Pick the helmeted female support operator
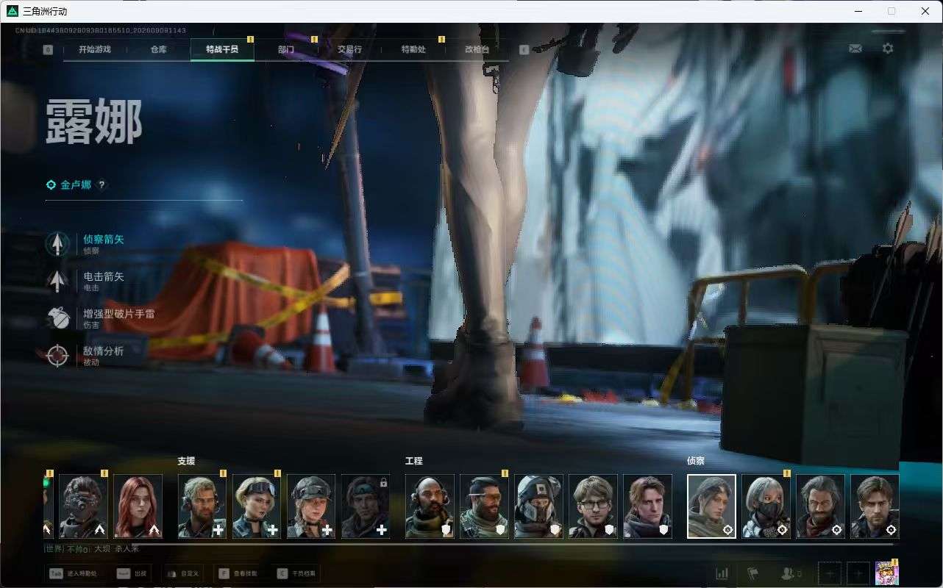This screenshot has width=943, height=588. click(311, 506)
